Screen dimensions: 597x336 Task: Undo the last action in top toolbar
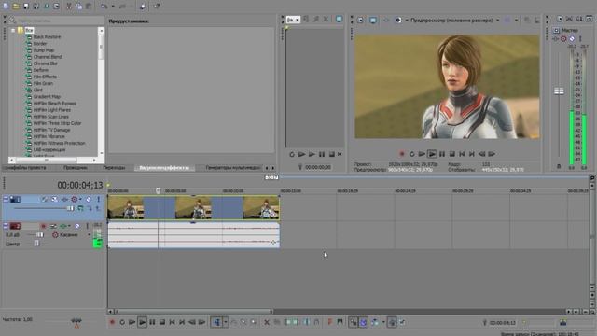(104, 7)
